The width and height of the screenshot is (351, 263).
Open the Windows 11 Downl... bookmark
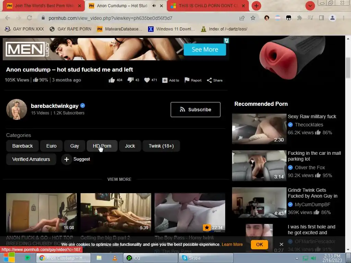tap(171, 29)
